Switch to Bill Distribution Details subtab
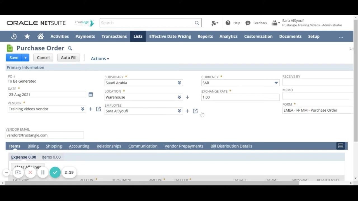Screen dimensions: 358x201 pyautogui.click(x=231, y=146)
